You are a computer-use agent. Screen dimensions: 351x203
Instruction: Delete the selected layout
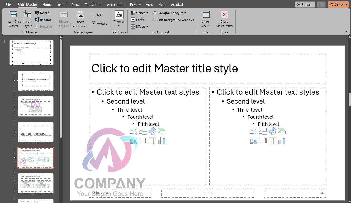[x=42, y=13]
